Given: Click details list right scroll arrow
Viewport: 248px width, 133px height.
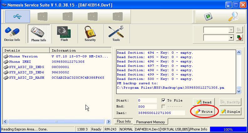Looking at the screenshot, I should tap(108, 122).
